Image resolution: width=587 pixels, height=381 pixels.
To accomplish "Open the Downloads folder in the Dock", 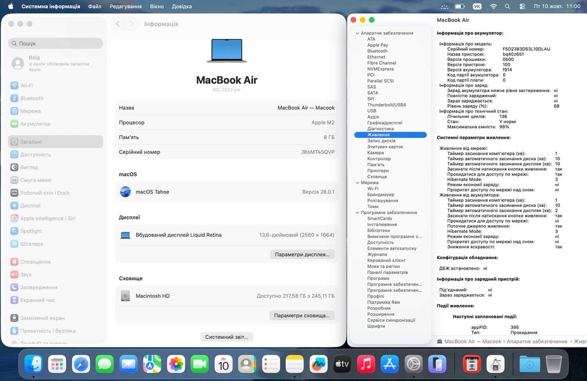I will 529,364.
